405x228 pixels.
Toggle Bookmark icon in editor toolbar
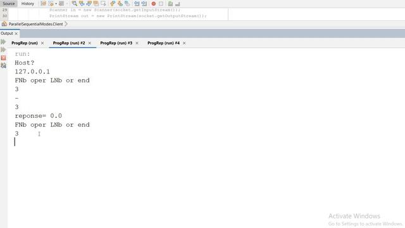coord(127,4)
